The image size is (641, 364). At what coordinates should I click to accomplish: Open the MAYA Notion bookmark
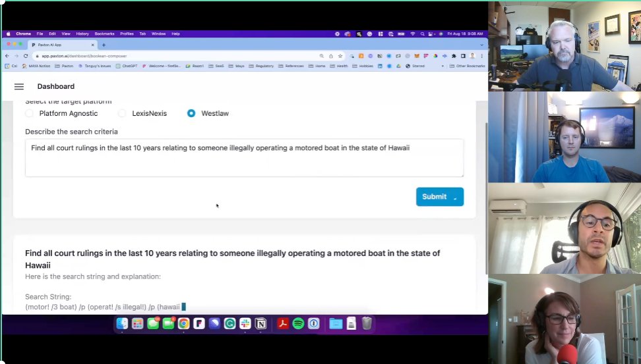(x=36, y=66)
